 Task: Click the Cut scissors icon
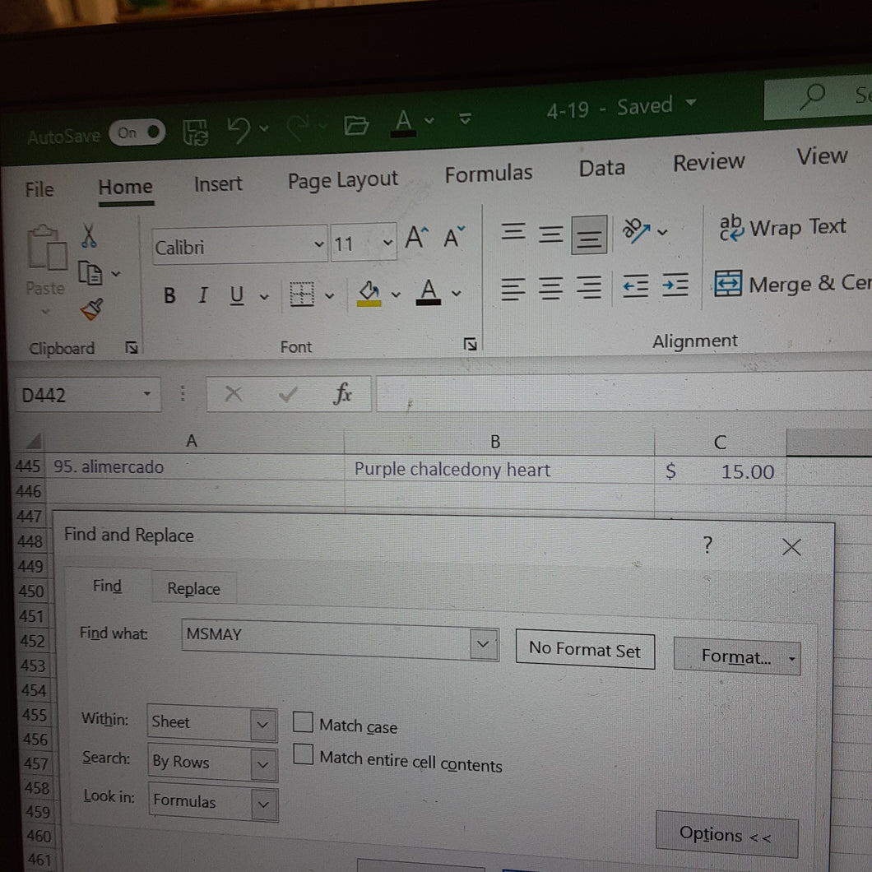tap(88, 236)
